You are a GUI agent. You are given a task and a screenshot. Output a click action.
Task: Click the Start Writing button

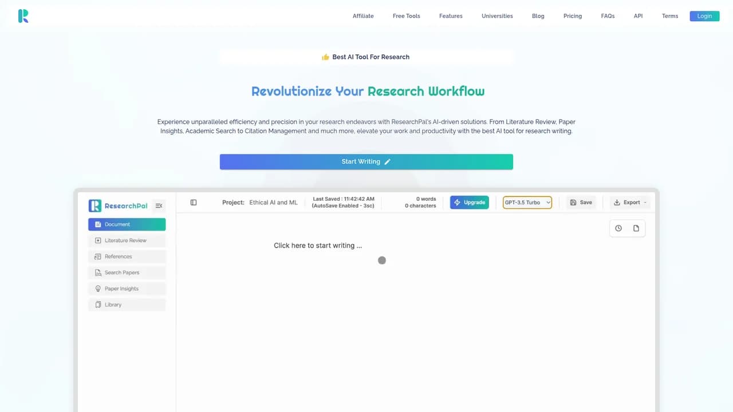[x=366, y=162]
